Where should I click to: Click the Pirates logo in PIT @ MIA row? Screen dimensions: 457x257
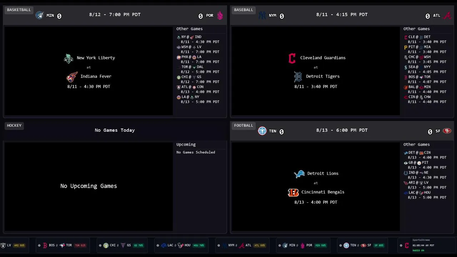point(406,47)
